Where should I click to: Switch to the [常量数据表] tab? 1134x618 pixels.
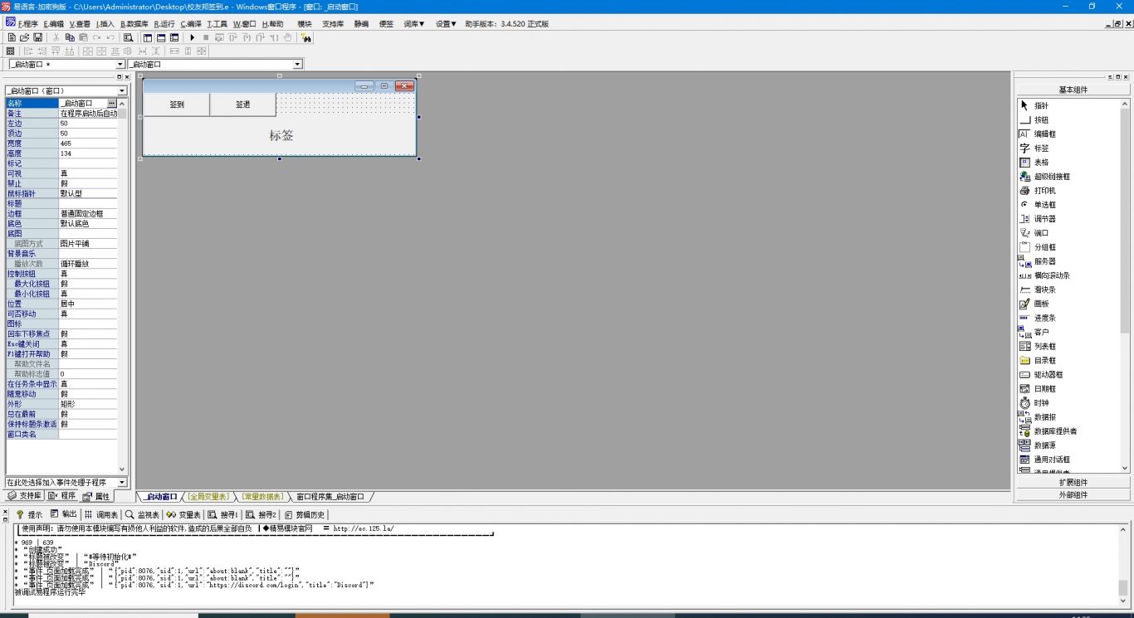[262, 496]
